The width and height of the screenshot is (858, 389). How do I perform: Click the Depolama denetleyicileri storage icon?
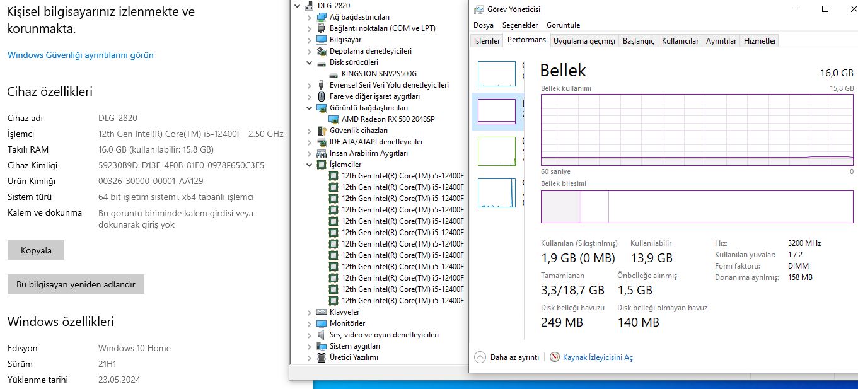click(x=322, y=51)
